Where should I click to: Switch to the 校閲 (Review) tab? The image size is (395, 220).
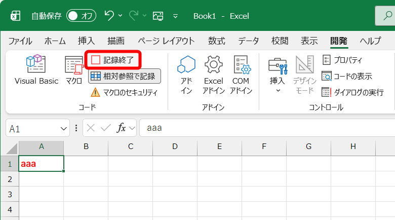click(280, 41)
